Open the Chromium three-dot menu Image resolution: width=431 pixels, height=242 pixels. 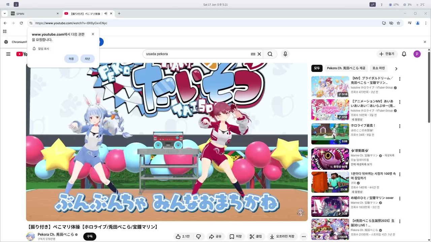[426, 23]
